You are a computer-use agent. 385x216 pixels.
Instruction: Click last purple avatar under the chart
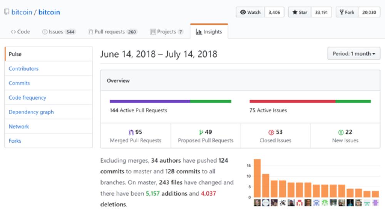375,203
